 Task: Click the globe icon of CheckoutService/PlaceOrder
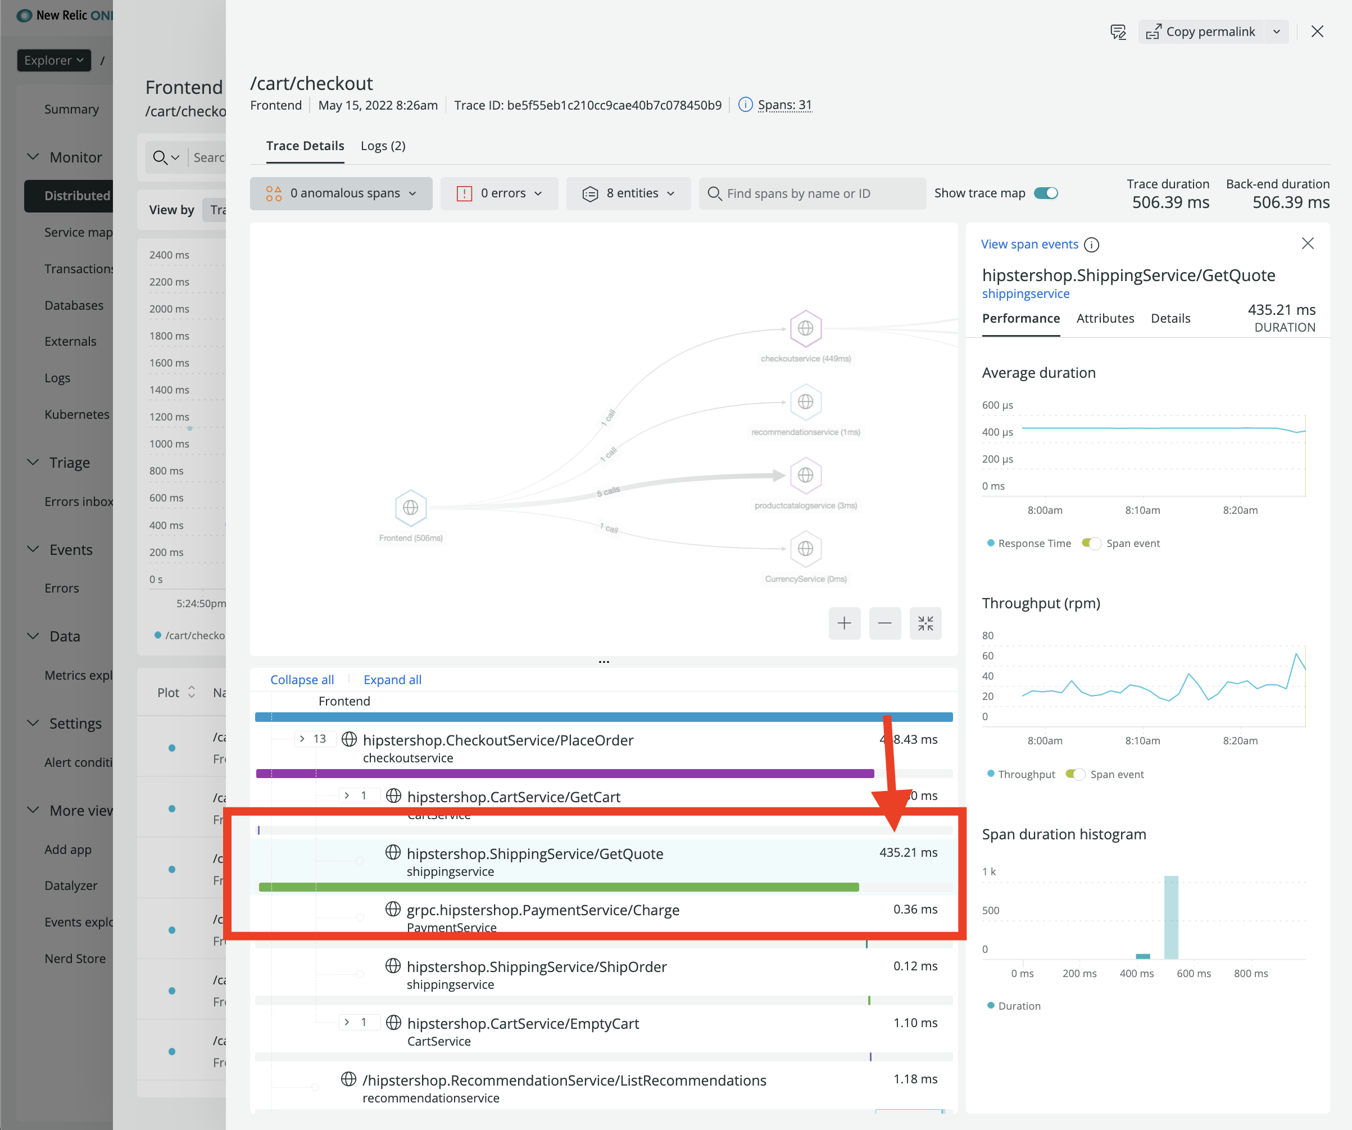(349, 739)
